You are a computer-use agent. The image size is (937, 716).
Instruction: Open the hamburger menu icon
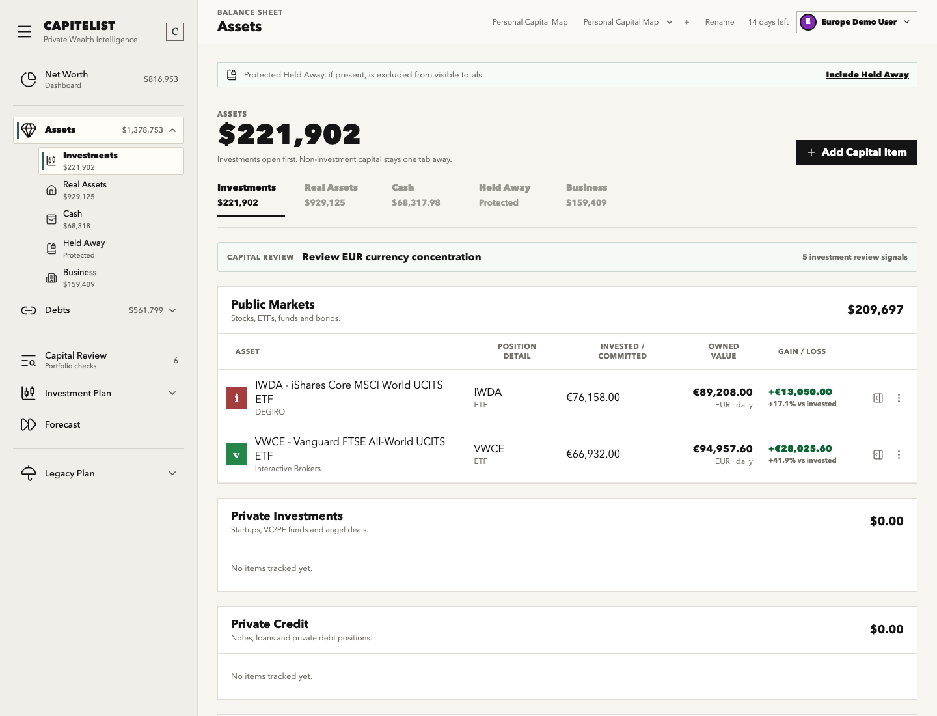(x=24, y=32)
